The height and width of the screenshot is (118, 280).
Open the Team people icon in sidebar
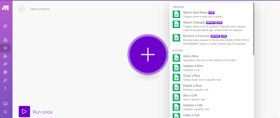click(x=5, y=40)
